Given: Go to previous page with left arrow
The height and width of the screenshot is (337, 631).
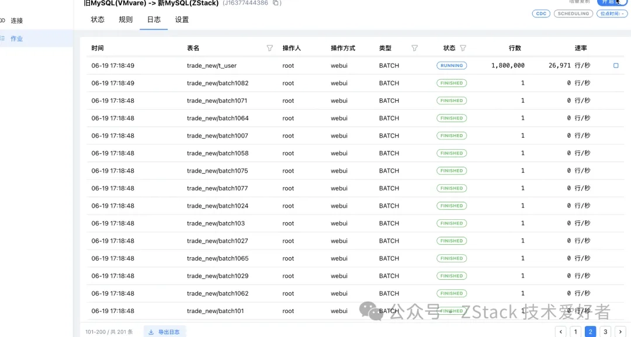Looking at the screenshot, I should click(x=561, y=332).
